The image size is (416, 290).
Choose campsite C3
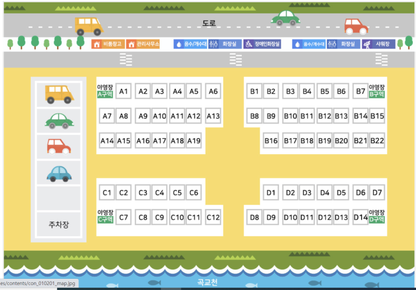143,193
